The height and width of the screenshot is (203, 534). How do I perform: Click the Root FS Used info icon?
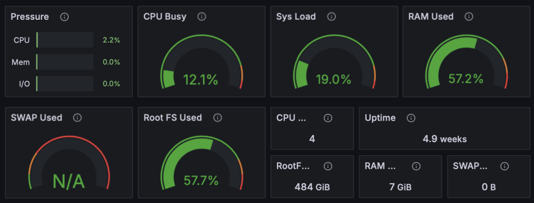point(217,118)
